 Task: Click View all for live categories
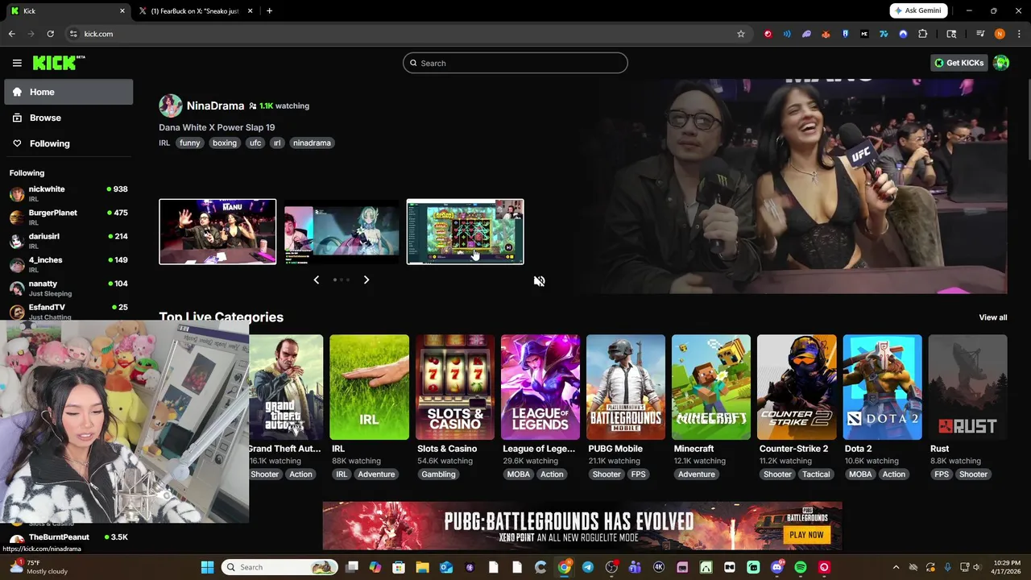[x=993, y=317]
